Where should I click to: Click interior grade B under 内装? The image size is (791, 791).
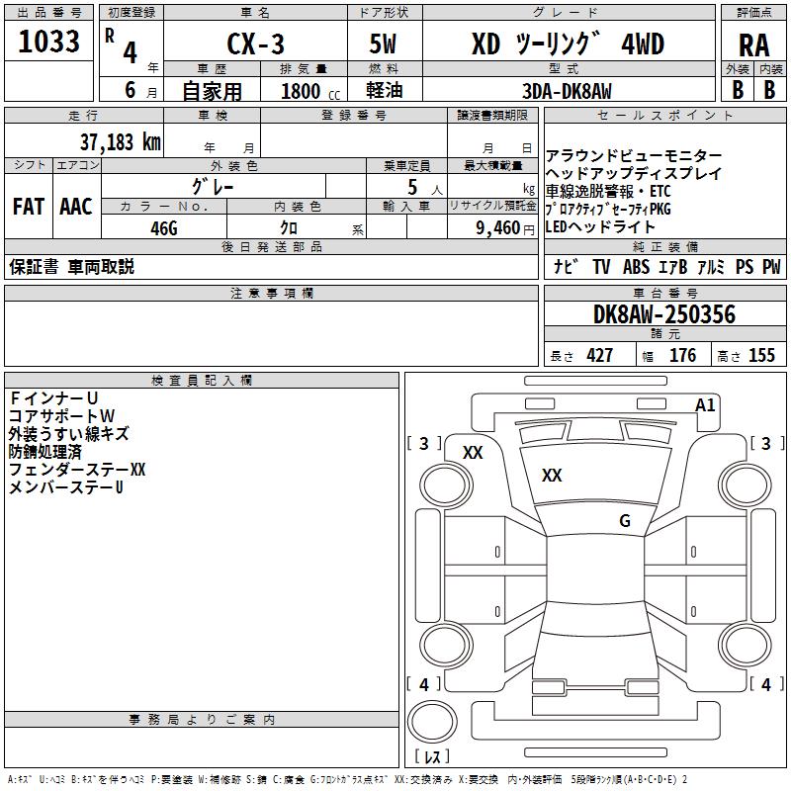[769, 90]
